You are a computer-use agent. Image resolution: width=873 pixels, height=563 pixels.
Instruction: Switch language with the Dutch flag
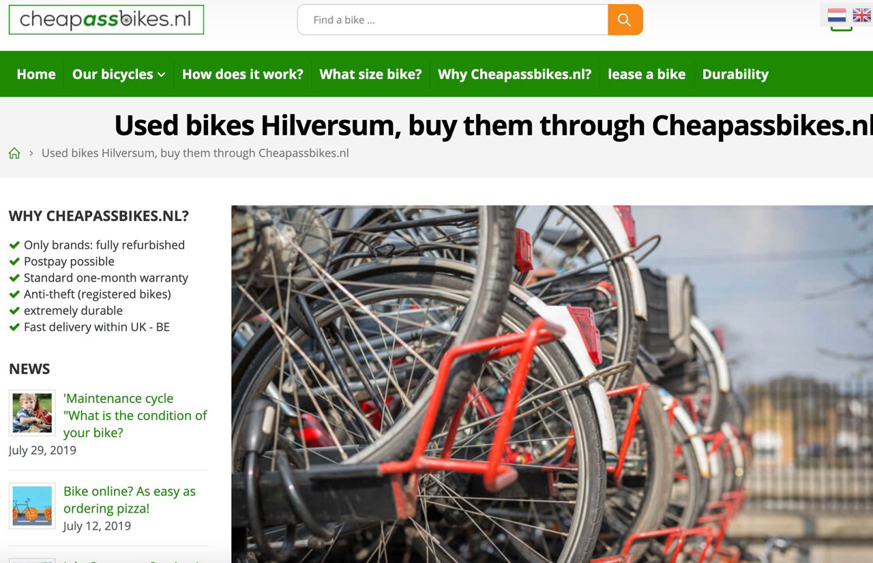837,15
